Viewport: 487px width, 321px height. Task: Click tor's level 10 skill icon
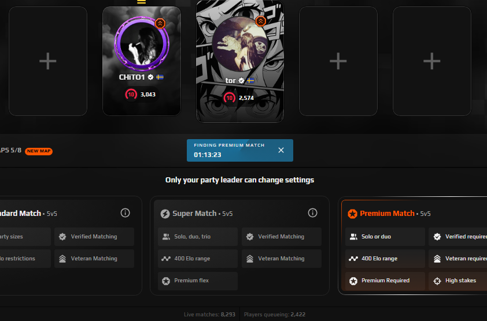229,98
